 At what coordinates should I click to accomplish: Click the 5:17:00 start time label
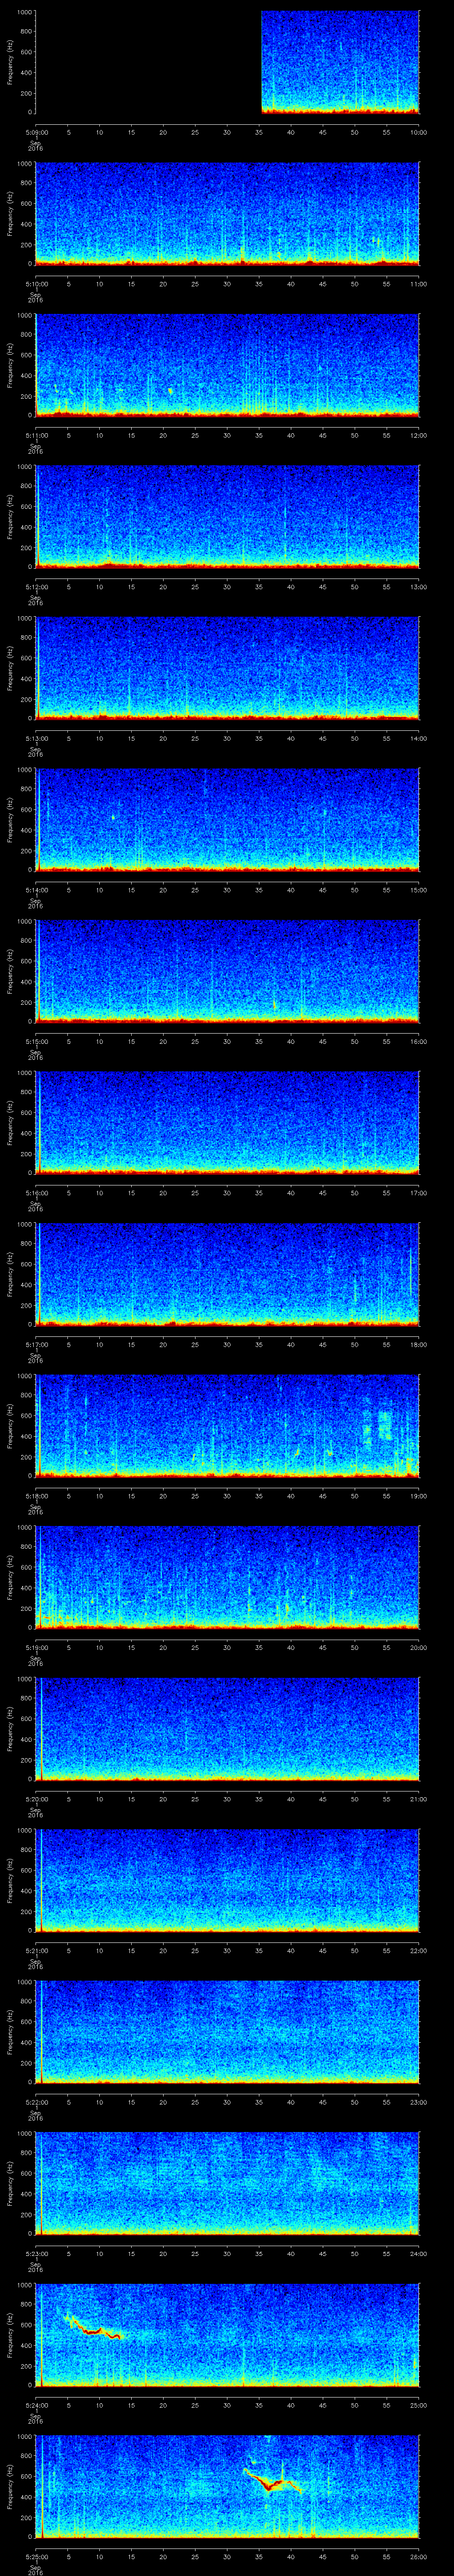pos(36,1344)
